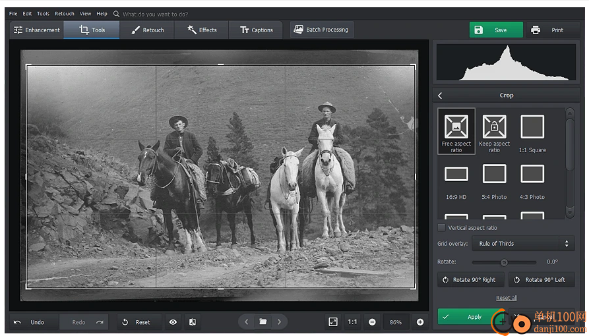
Task: Click the top-right crop corner handle
Action: [x=413, y=67]
